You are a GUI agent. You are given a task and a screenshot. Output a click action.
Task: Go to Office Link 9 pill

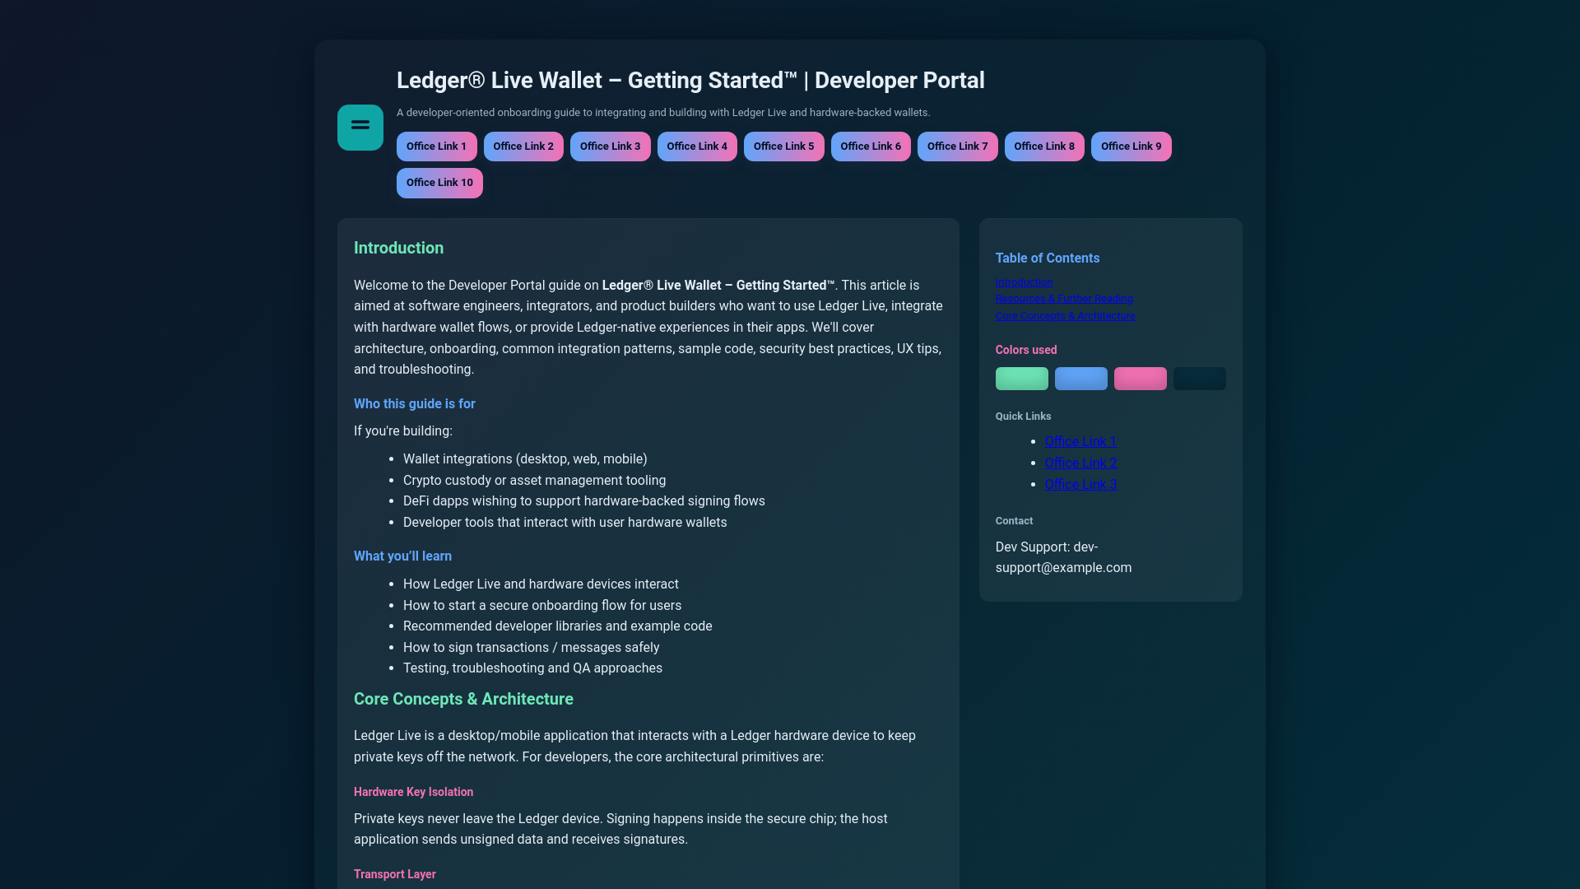1131,147
